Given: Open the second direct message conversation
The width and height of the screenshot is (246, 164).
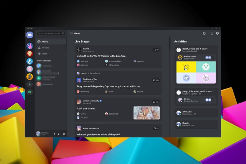Looking at the screenshot, I should click(x=51, y=72).
